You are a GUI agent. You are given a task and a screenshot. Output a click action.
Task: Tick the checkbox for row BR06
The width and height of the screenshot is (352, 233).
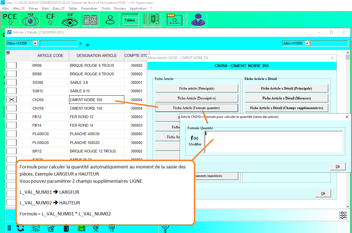pyautogui.click(x=11, y=65)
